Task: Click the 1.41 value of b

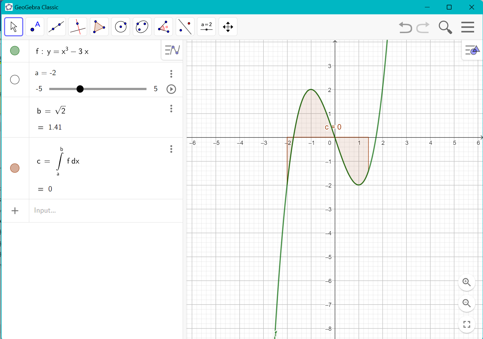Action: click(55, 127)
